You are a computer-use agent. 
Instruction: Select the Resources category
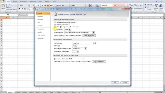click(43, 38)
